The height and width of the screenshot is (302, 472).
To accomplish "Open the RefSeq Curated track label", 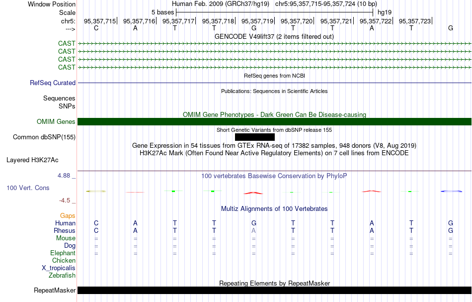I will [52, 83].
